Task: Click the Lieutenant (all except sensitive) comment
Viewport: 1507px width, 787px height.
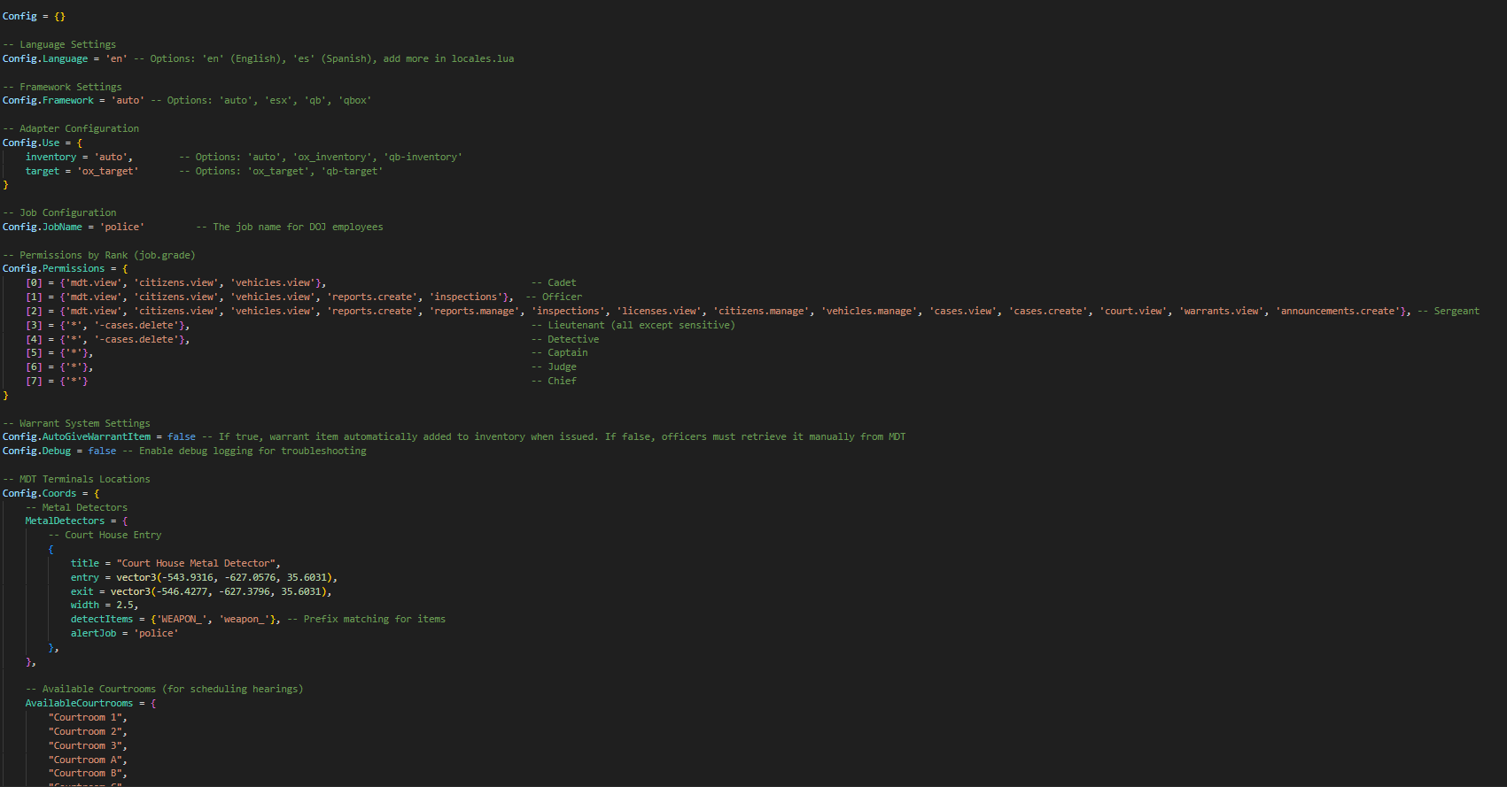Action: click(x=633, y=325)
